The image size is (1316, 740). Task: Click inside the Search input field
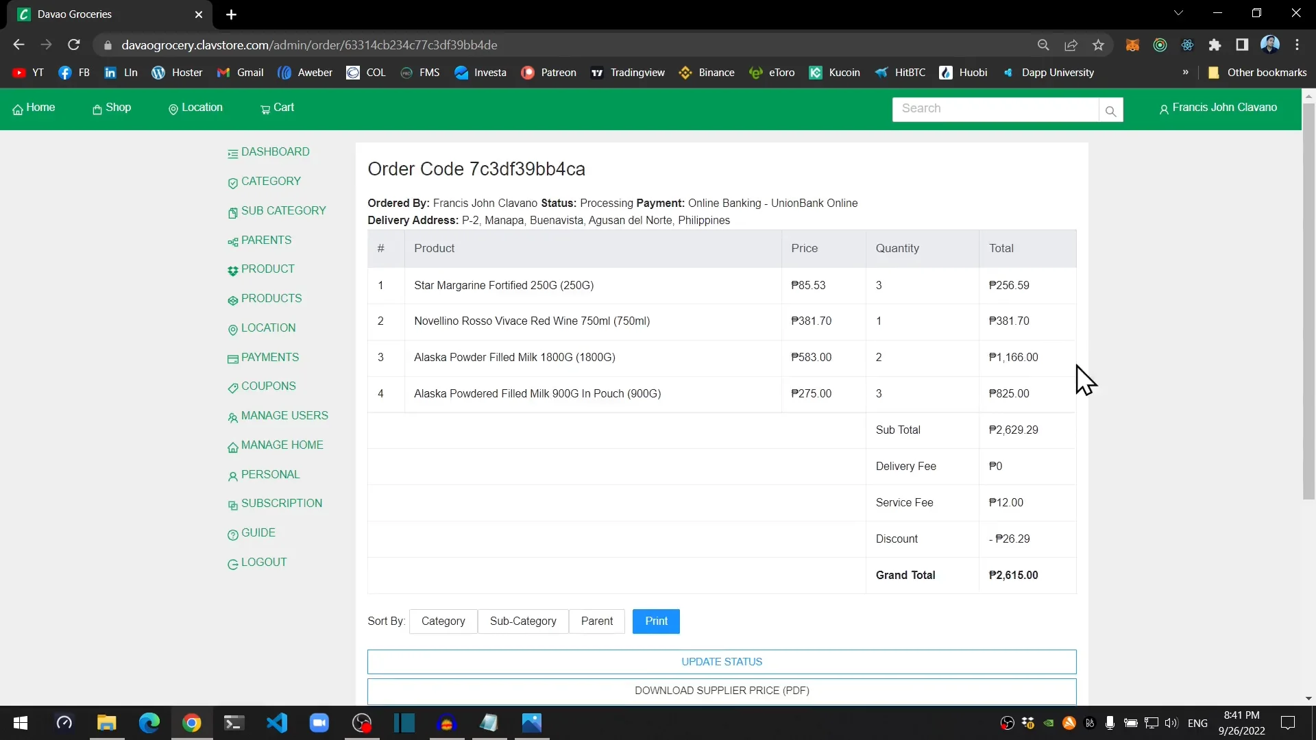click(x=995, y=109)
